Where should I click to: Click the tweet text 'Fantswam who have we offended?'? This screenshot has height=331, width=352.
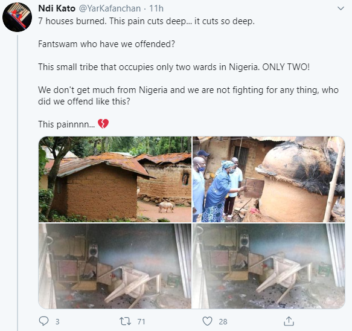[106, 44]
